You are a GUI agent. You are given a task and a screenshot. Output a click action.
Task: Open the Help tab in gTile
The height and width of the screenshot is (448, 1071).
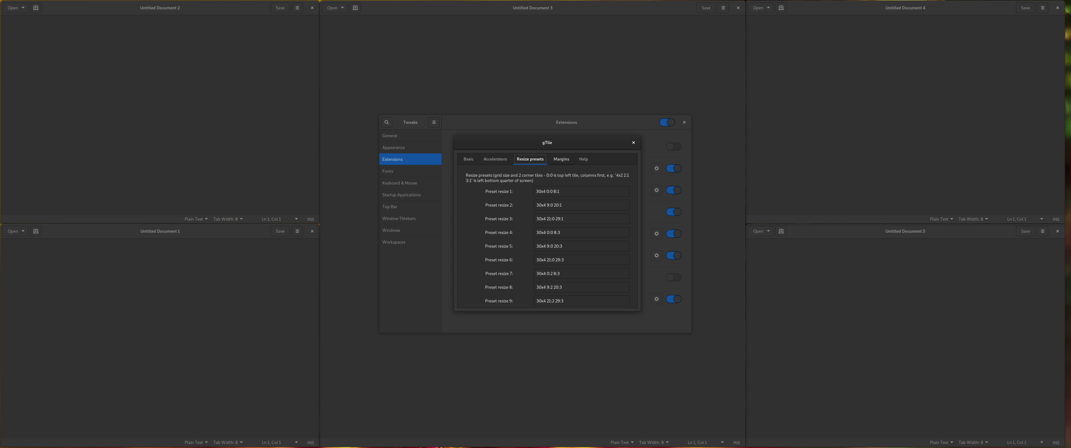583,159
